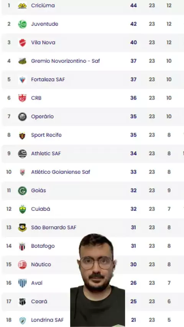Open the São Bernardo SAF team link
The width and height of the screenshot is (184, 327).
click(54, 227)
